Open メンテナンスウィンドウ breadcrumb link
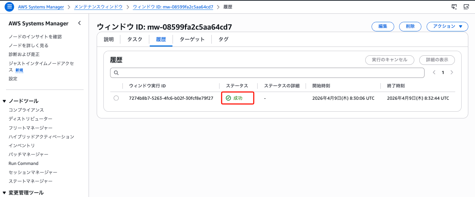Image resolution: width=475 pixels, height=197 pixels. [x=98, y=7]
